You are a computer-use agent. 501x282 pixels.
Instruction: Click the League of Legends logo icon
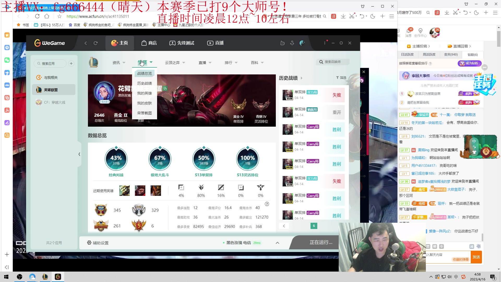tap(93, 62)
